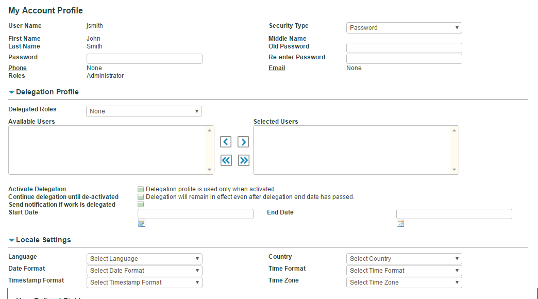Click the Phone link
This screenshot has width=538, height=299.
(x=18, y=68)
